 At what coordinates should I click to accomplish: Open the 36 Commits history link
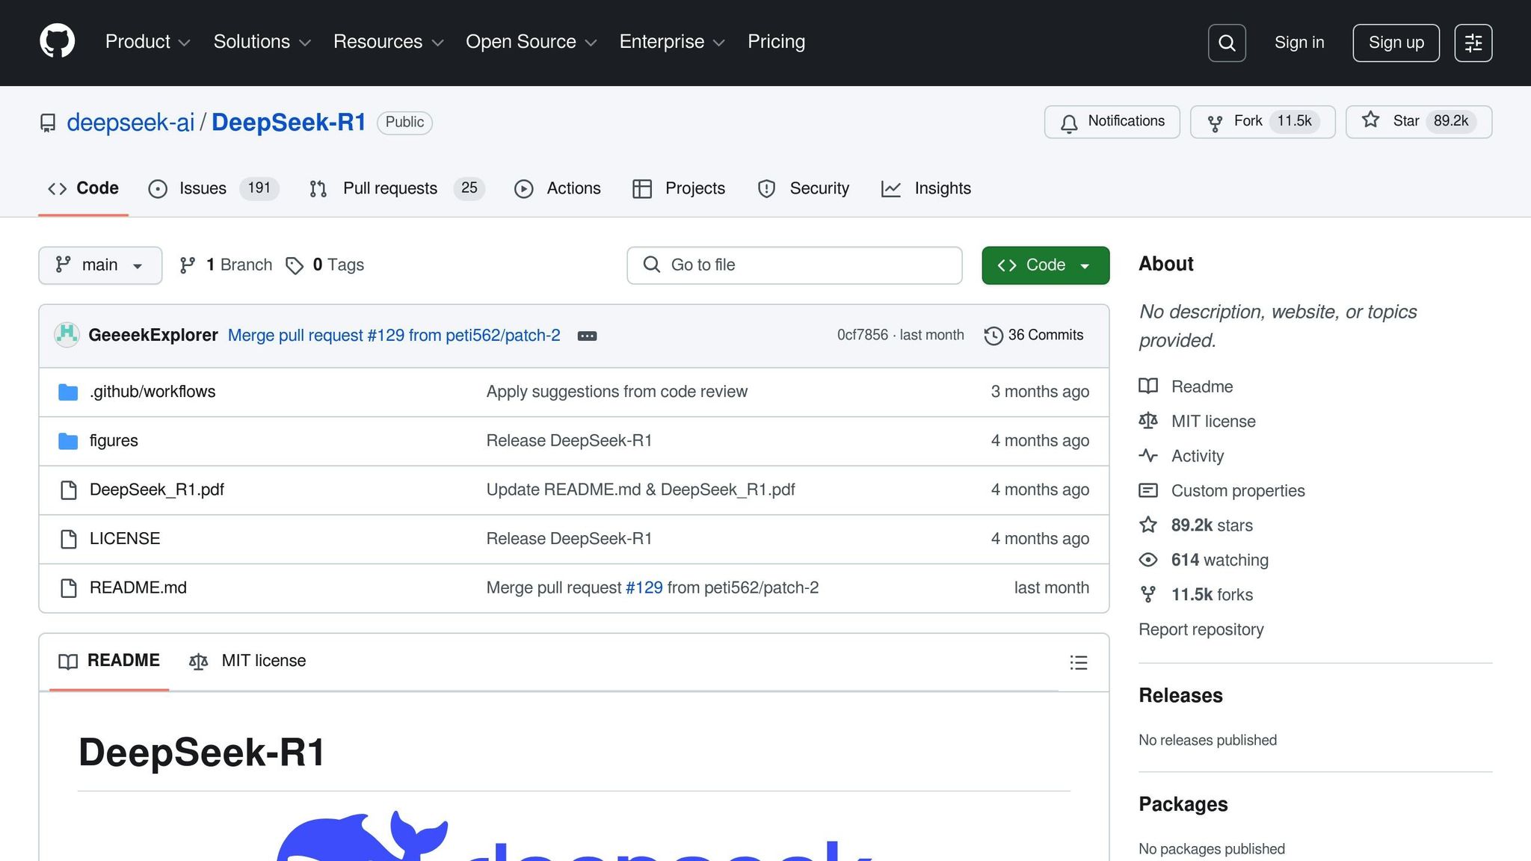1034,335
